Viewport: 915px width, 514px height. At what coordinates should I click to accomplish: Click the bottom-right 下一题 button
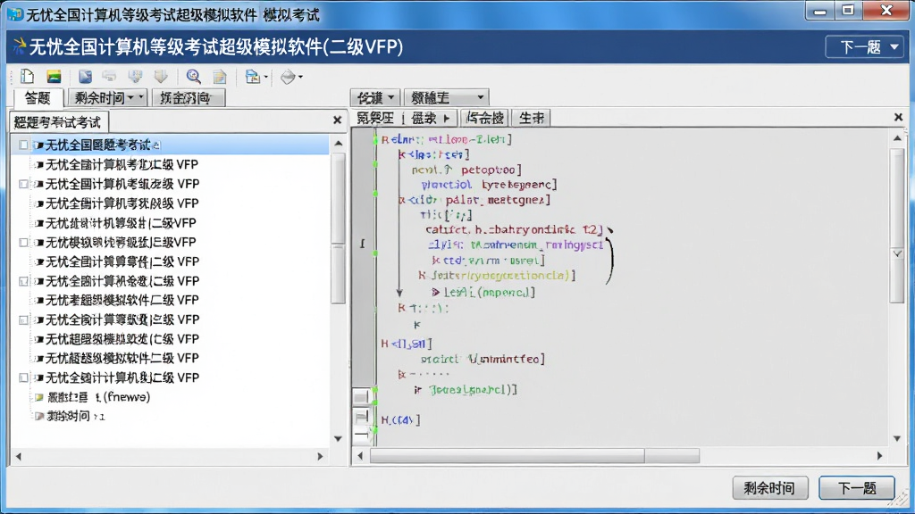[x=857, y=488]
